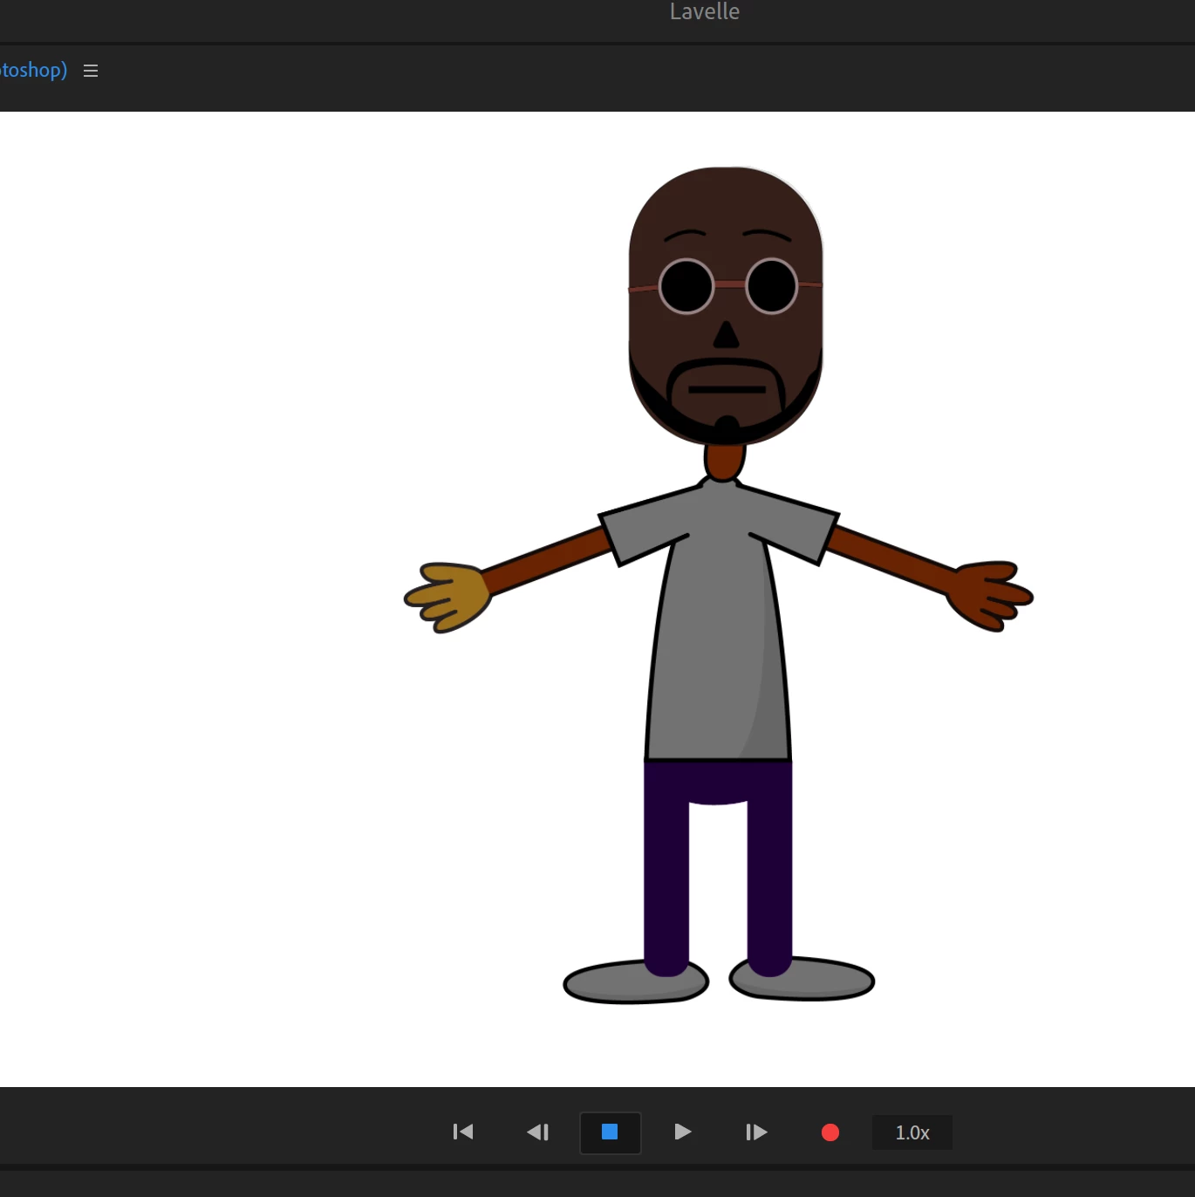Viewport: 1195px width, 1197px height.
Task: Select the puppet's brown right hand
Action: pos(990,595)
